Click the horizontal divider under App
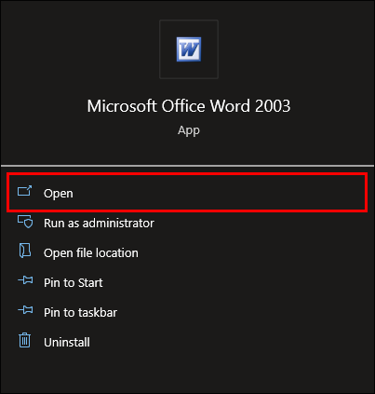Image resolution: width=375 pixels, height=394 pixels. pyautogui.click(x=187, y=166)
